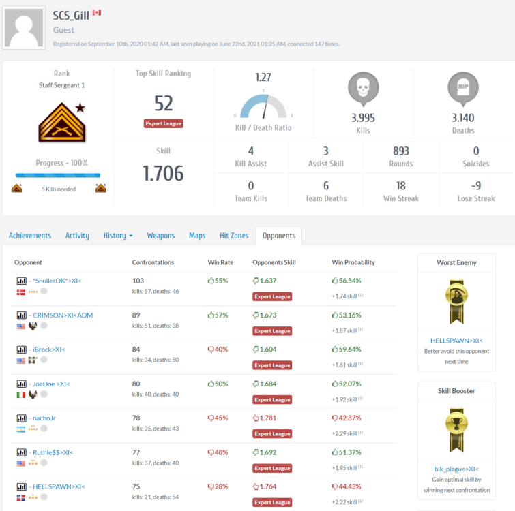Screen dimensions: 515x511
Task: Open blk_plague>XI< link in Skill Booster
Action: [456, 469]
